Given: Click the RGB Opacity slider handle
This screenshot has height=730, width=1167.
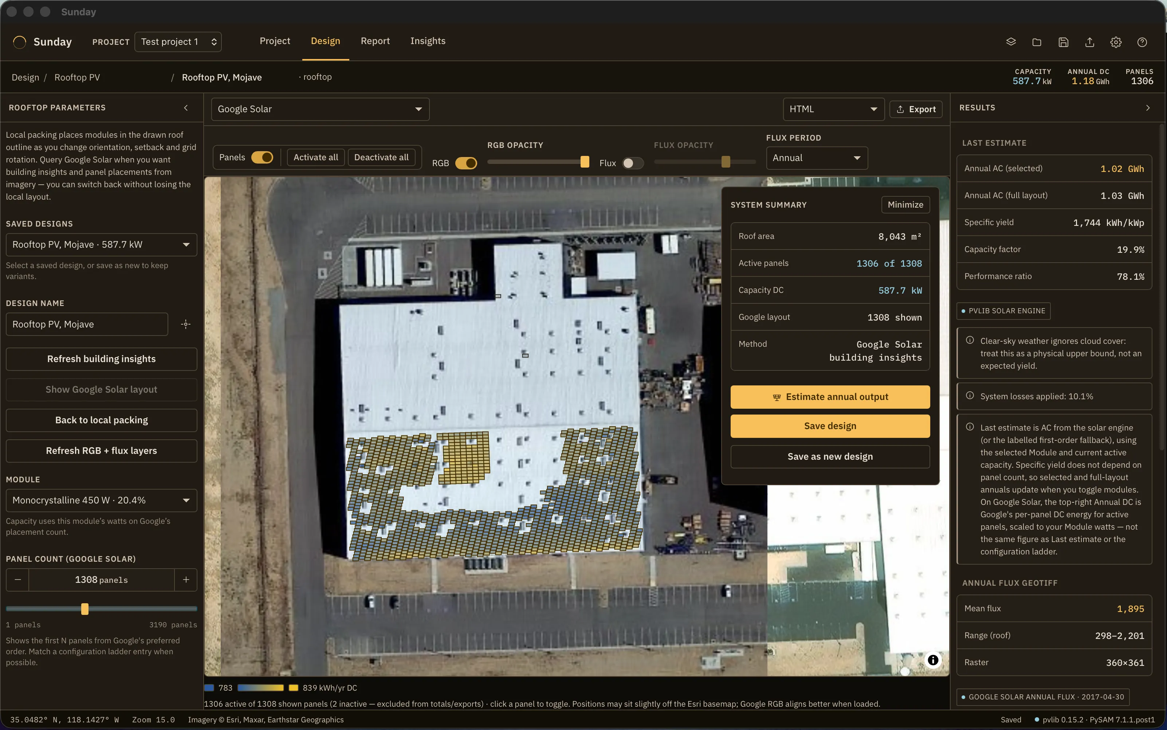Looking at the screenshot, I should pyautogui.click(x=585, y=162).
